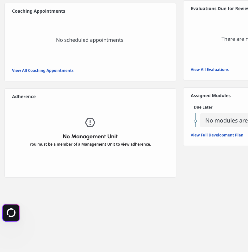Click the Assigned Modules heading
Screen dimensions: 248x252
[211, 96]
